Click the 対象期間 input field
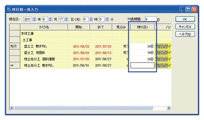 point(150,19)
